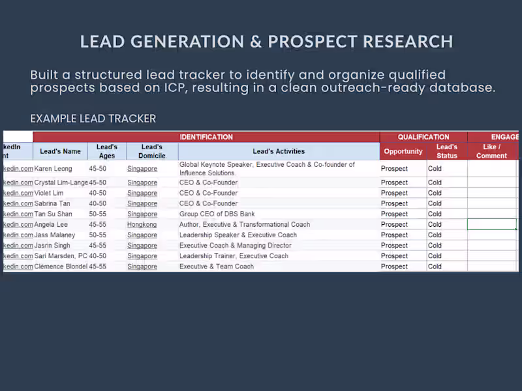Open the Singapore link in Karen Leong's row
The width and height of the screenshot is (522, 391).
coord(142,169)
